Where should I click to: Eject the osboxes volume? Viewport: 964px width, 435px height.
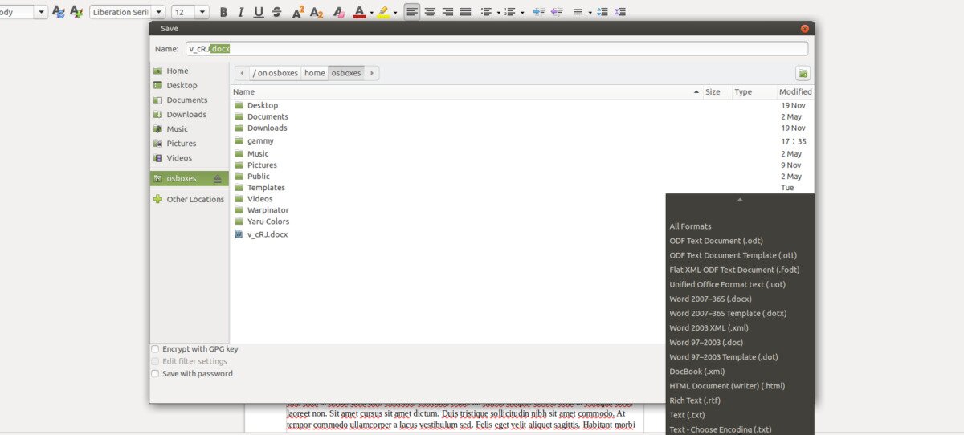tap(218, 179)
